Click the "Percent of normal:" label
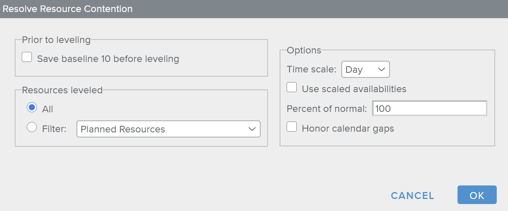The image size is (508, 211). tap(327, 109)
